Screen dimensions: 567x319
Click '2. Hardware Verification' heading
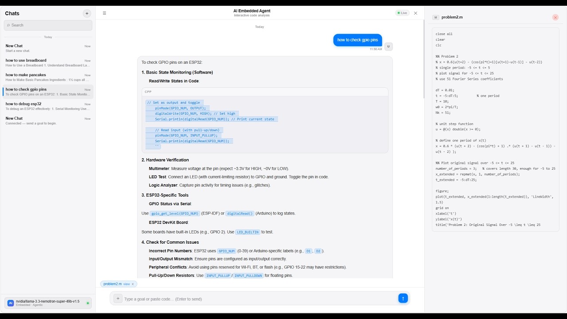pos(165,160)
